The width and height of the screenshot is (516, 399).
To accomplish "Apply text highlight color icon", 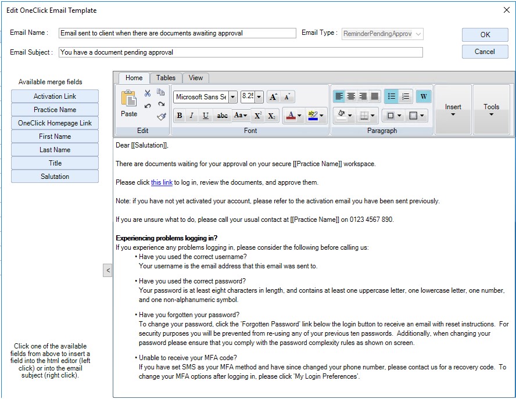I will click(x=313, y=116).
